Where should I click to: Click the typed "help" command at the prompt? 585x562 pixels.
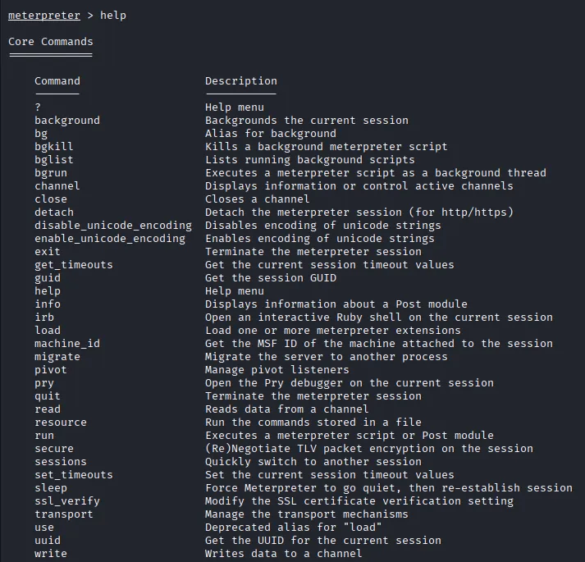tap(113, 16)
